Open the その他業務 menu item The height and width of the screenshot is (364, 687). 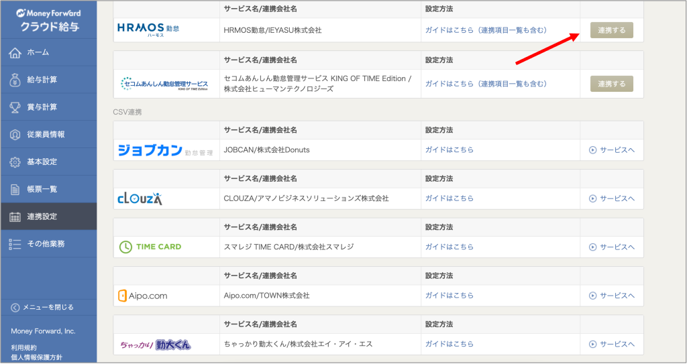(x=48, y=244)
